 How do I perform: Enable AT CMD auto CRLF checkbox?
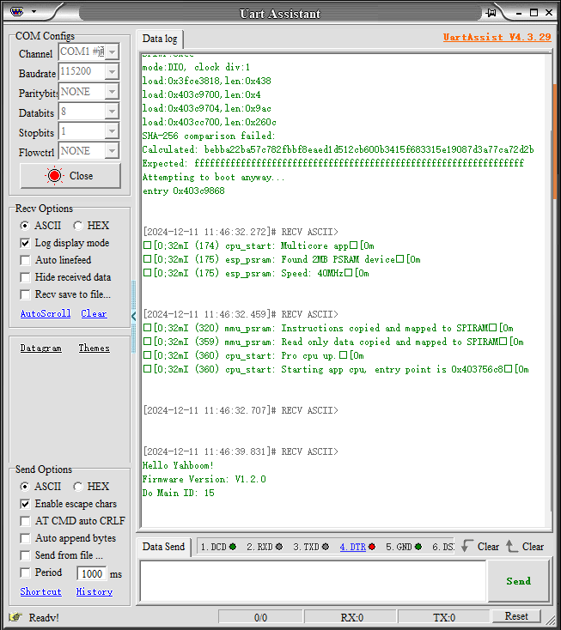click(x=25, y=521)
